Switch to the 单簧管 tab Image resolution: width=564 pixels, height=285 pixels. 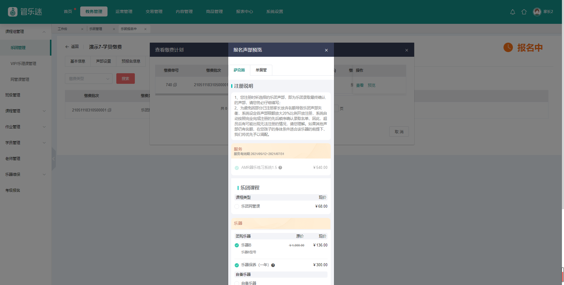click(261, 70)
